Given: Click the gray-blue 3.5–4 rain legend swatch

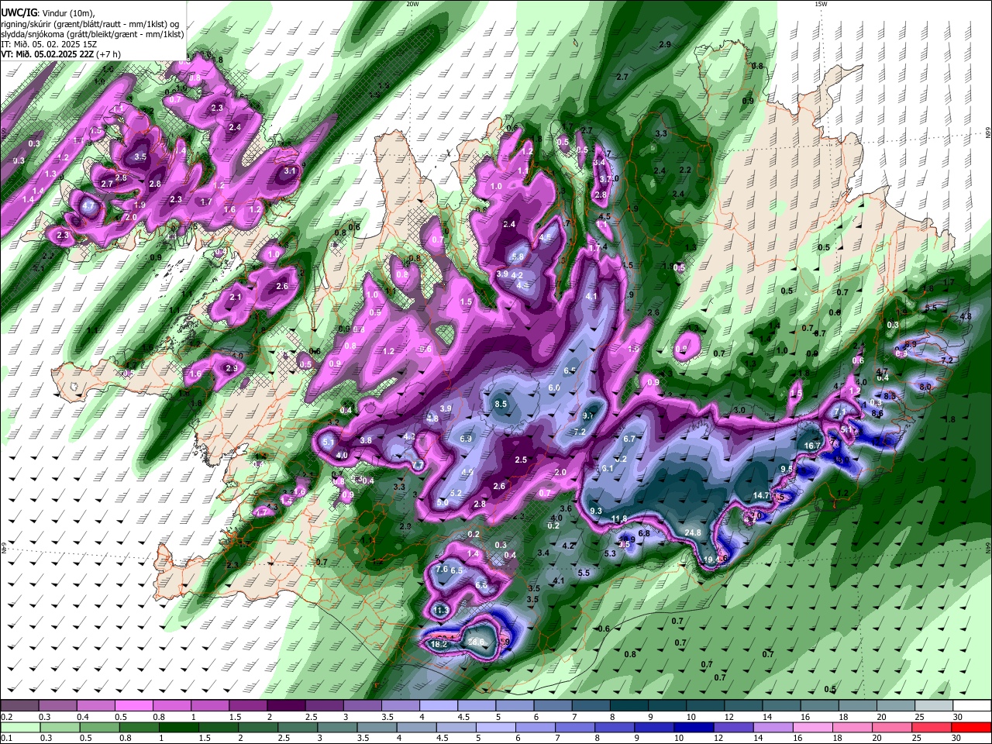Looking at the screenshot, I should pyautogui.click(x=377, y=727).
